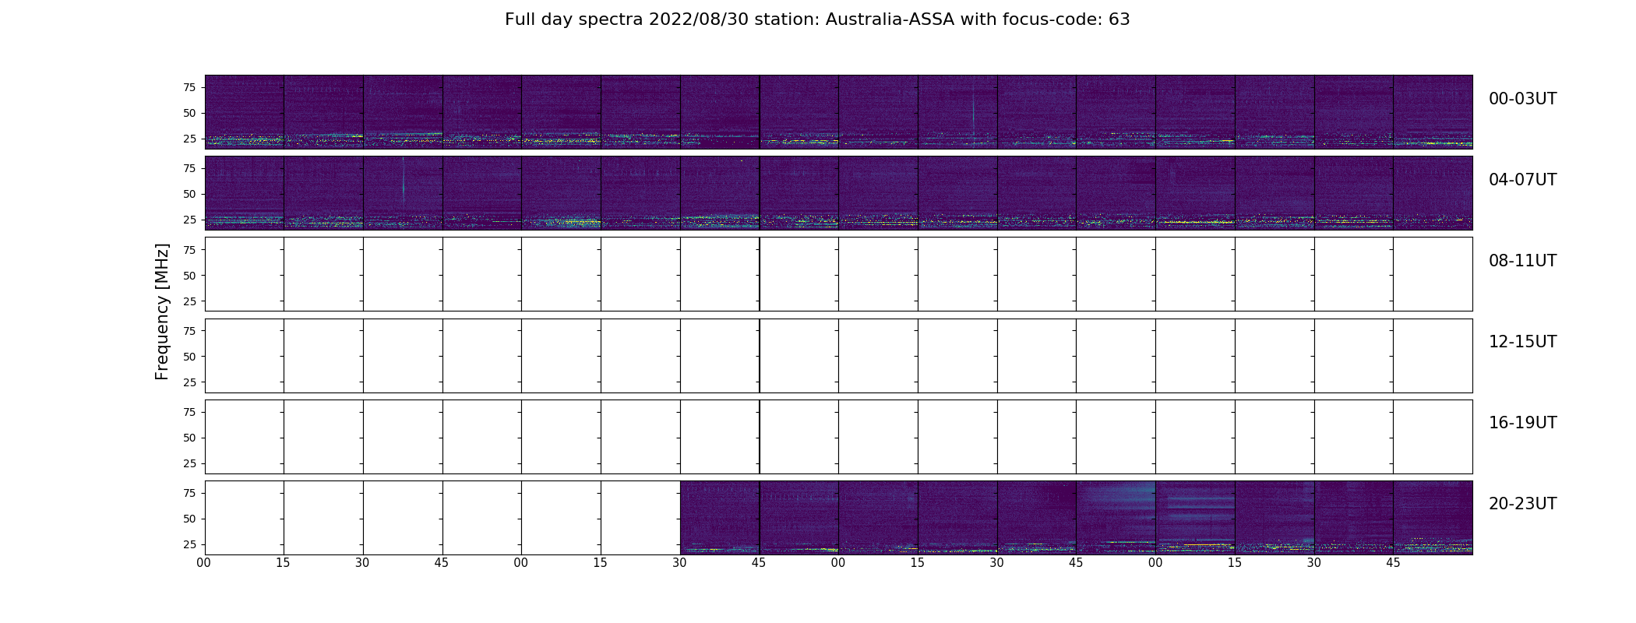Click the 12-15UT row label
The width and height of the screenshot is (1636, 623).
[1522, 342]
